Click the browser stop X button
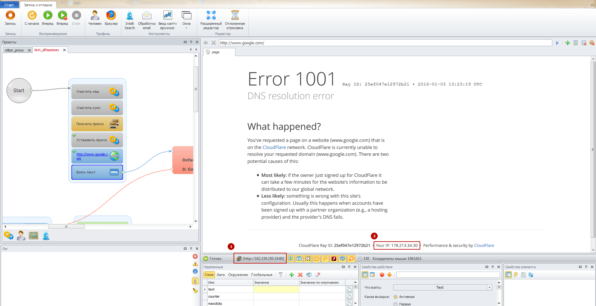Image resolution: width=596 pixels, height=306 pixels. (214, 43)
